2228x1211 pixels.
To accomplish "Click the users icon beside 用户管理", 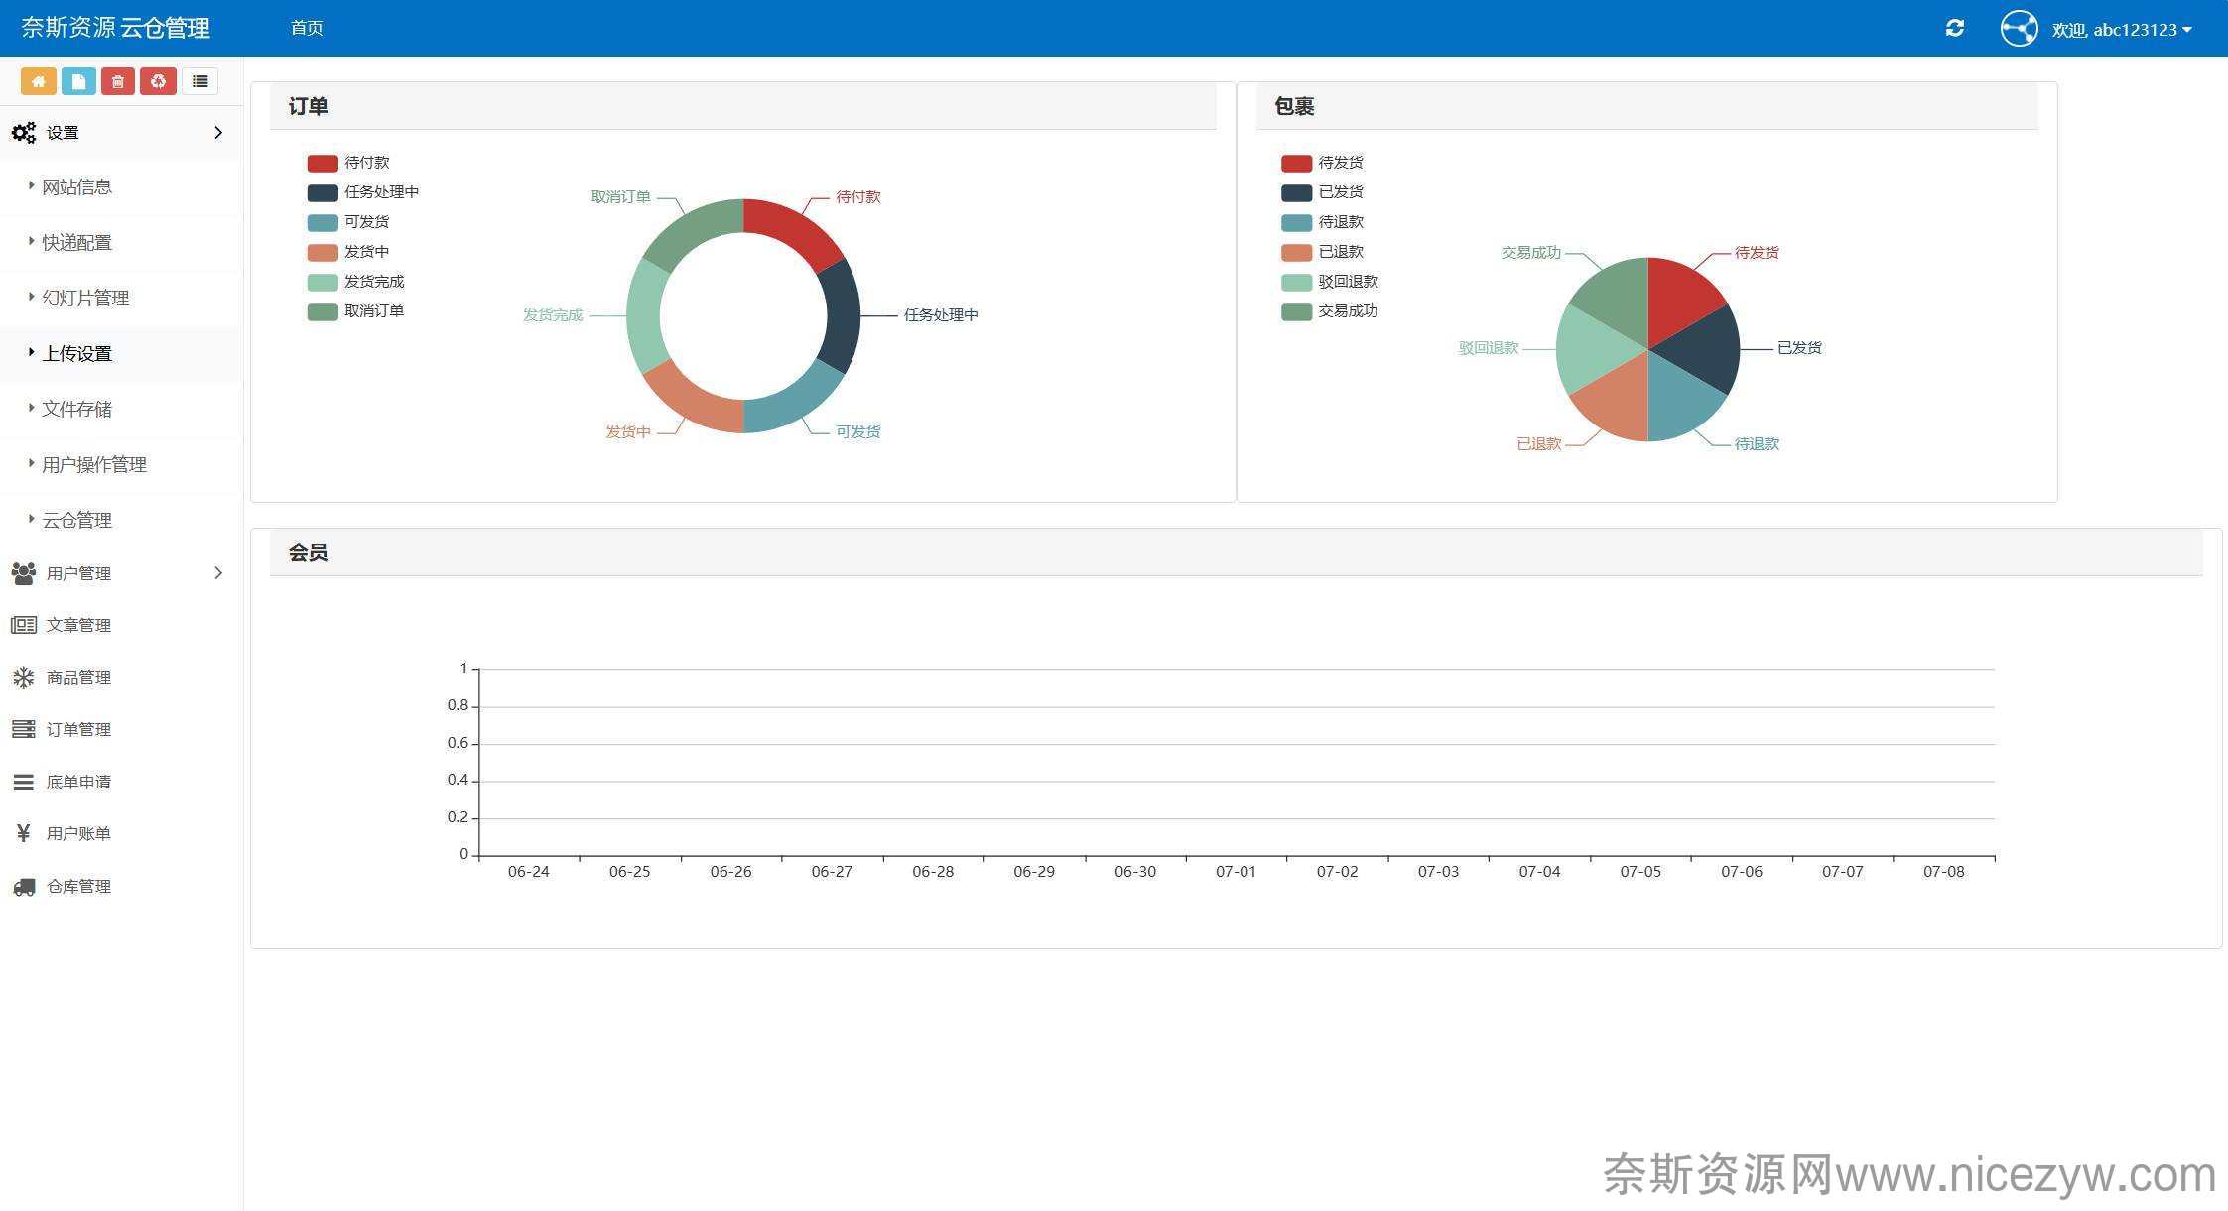I will [24, 573].
